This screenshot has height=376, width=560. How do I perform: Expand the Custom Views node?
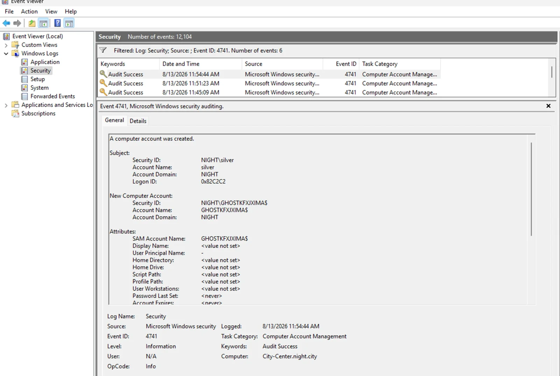[x=6, y=45]
